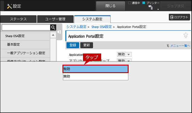192x113 pixels.
Task: Open the アプリケーション 無効 dropdown below
Action: click(x=124, y=60)
